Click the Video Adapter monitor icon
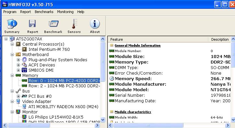This screenshot has height=128, width=235. pos(18,101)
